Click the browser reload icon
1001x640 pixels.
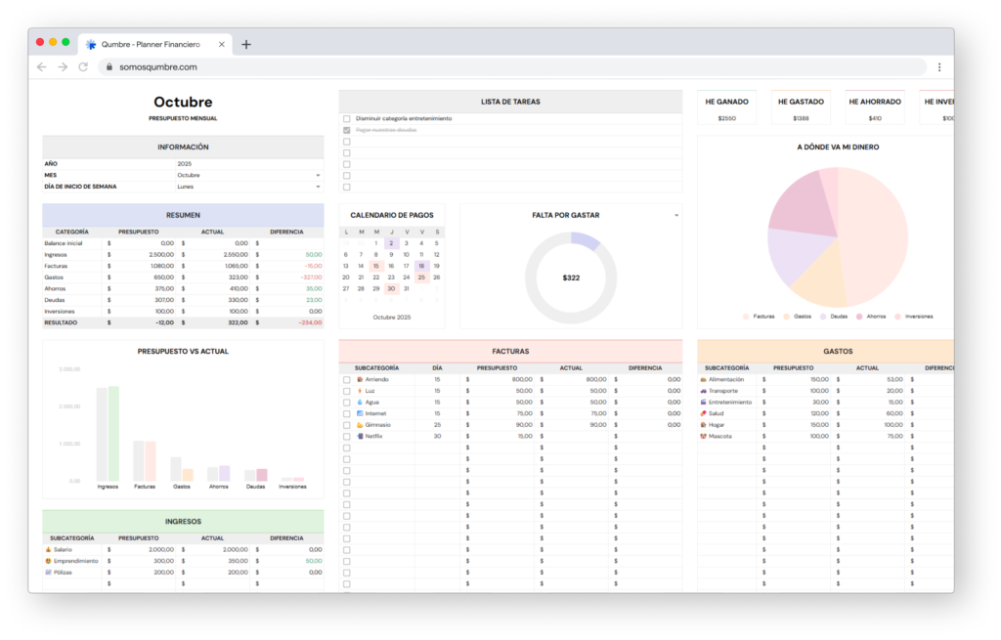coord(83,67)
